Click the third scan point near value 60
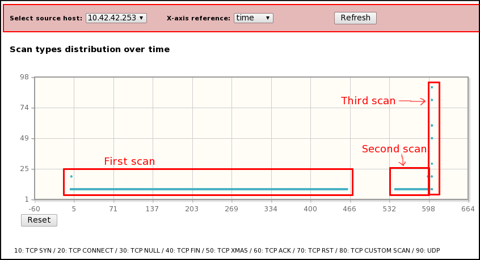480x260 pixels. click(x=432, y=125)
